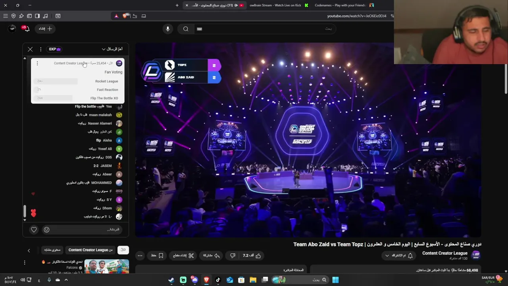508x286 pixels.
Task: Click the heart reaction in chat
Action: pos(34,230)
